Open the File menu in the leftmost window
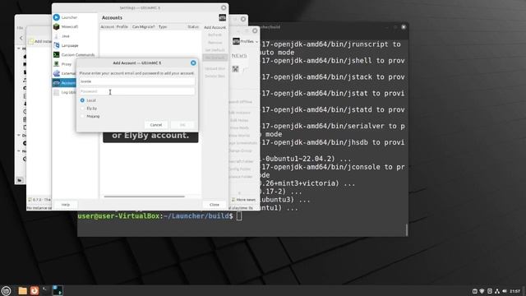 [x=20, y=28]
